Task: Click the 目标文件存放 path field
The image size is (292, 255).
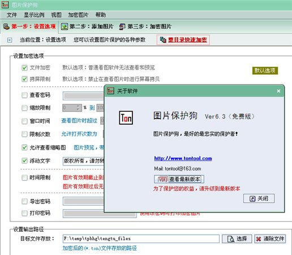Action: 141,239
